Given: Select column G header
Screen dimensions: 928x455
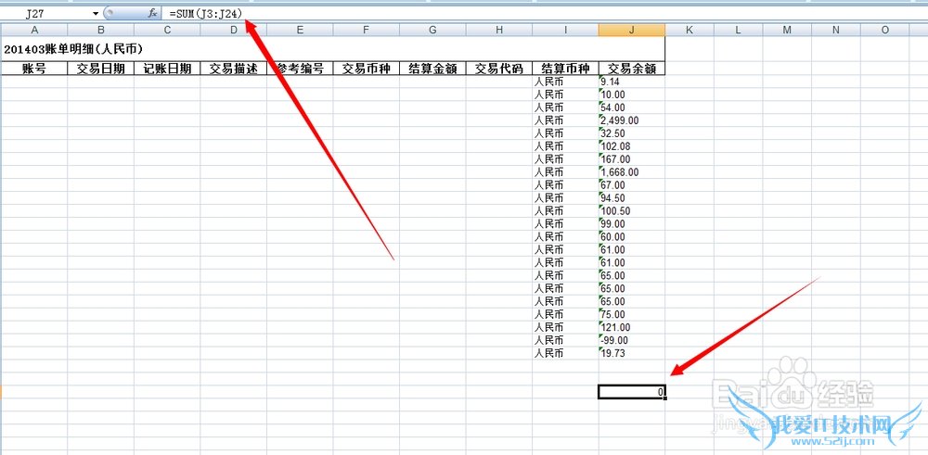Looking at the screenshot, I should tap(432, 31).
